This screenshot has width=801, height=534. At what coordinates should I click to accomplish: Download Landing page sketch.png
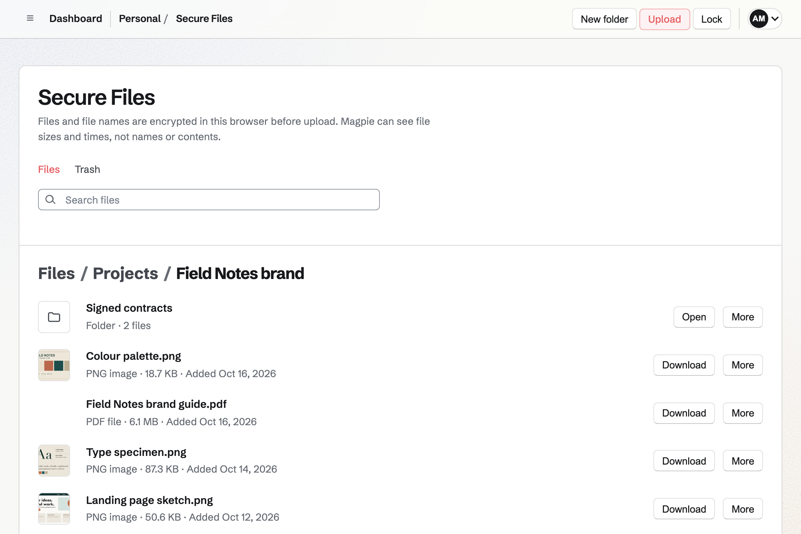[684, 509]
